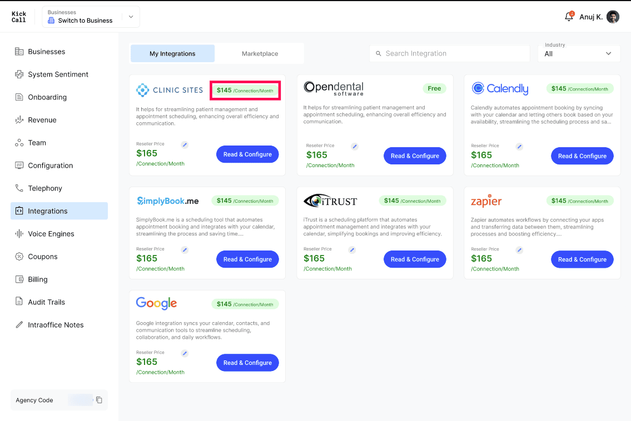
Task: Click the Configuration sidebar icon
Action: tap(19, 166)
